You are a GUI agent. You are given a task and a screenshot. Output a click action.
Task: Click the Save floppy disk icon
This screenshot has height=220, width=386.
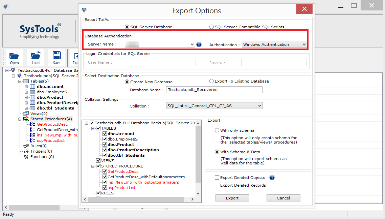(56, 56)
